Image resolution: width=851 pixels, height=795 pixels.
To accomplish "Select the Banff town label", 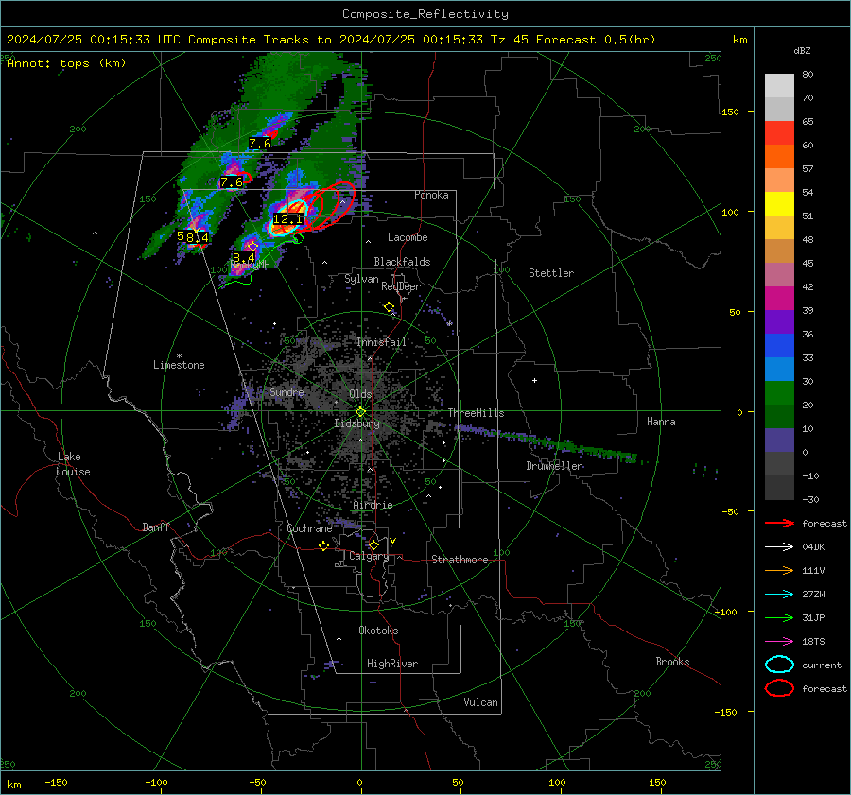I will pyautogui.click(x=156, y=527).
